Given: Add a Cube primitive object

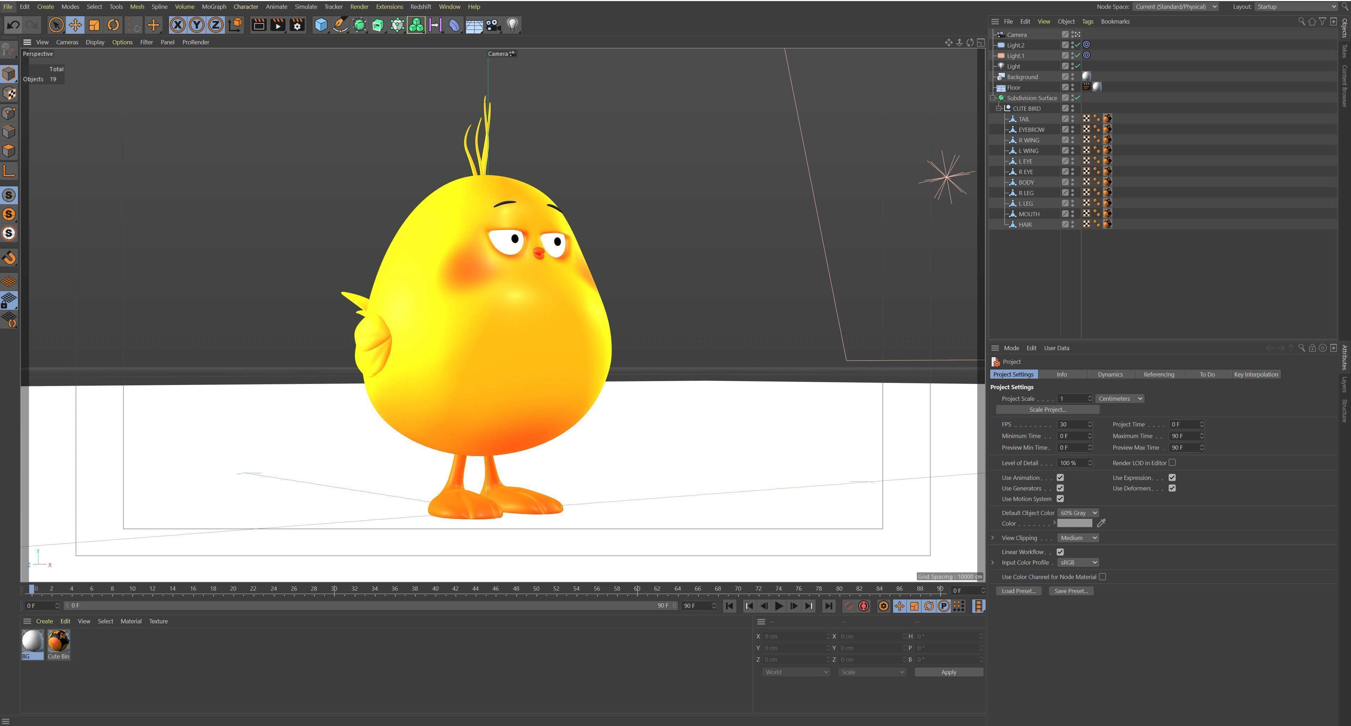Looking at the screenshot, I should coord(321,25).
